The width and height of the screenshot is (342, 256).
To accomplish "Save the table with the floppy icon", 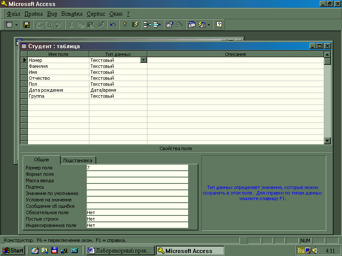I will [27, 25].
